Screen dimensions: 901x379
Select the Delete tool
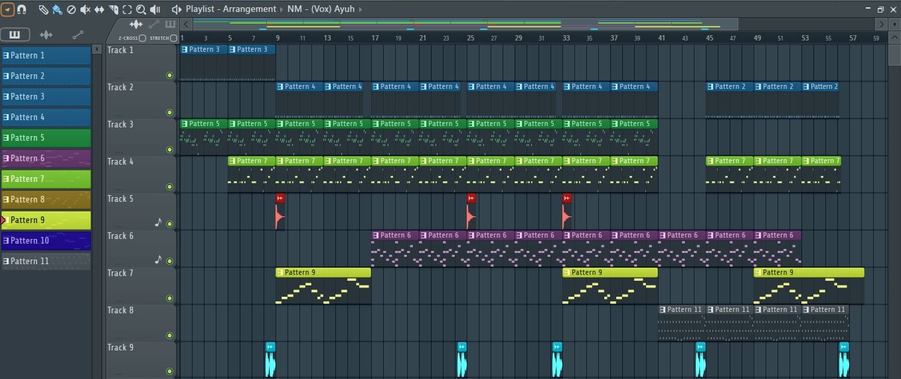point(71,9)
